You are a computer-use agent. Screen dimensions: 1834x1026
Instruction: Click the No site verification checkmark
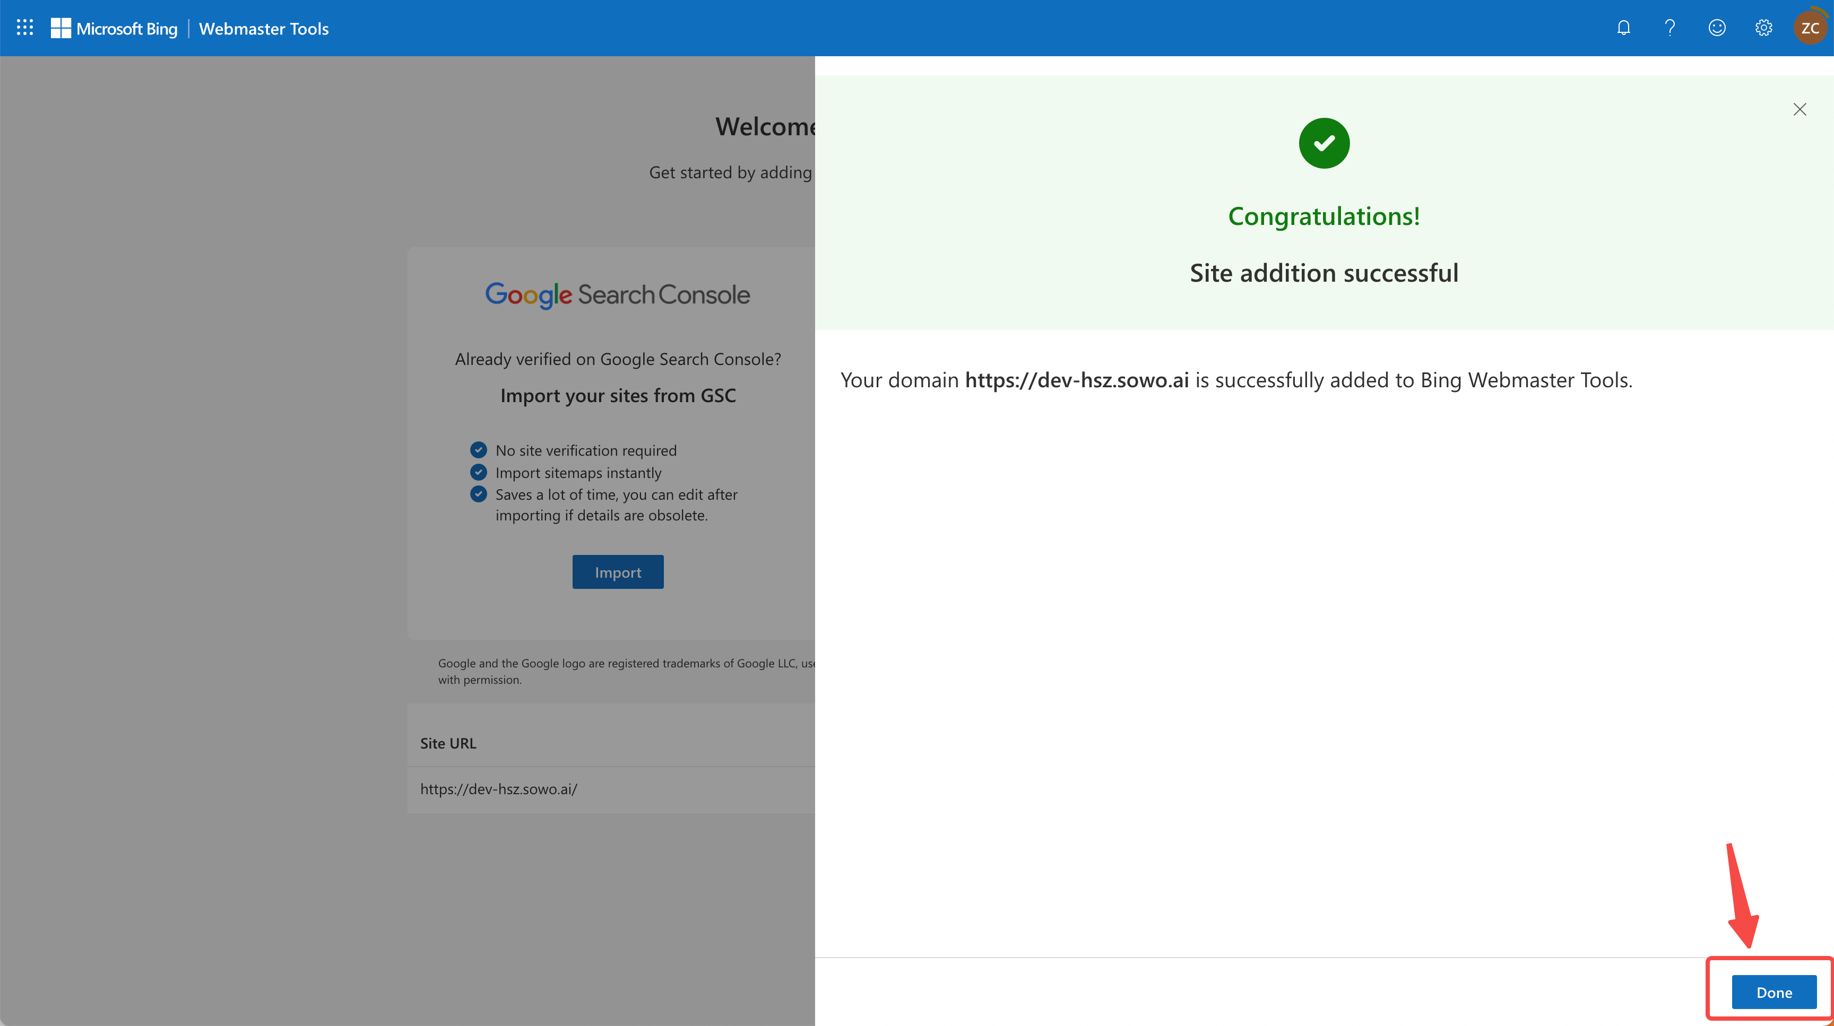[479, 450]
